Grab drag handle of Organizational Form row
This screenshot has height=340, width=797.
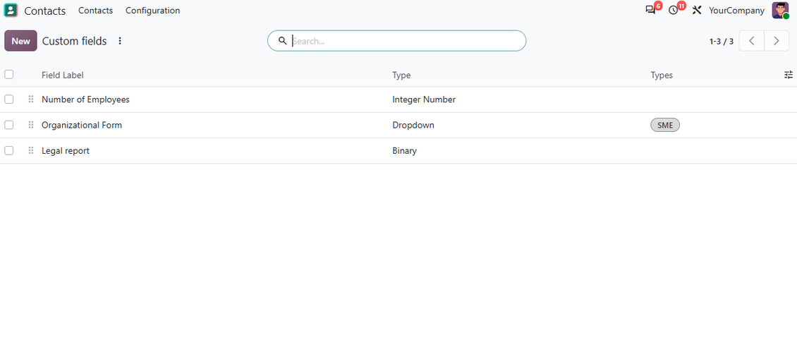(30, 125)
